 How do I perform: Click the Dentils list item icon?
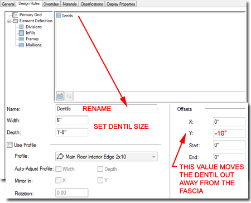[x=59, y=16]
